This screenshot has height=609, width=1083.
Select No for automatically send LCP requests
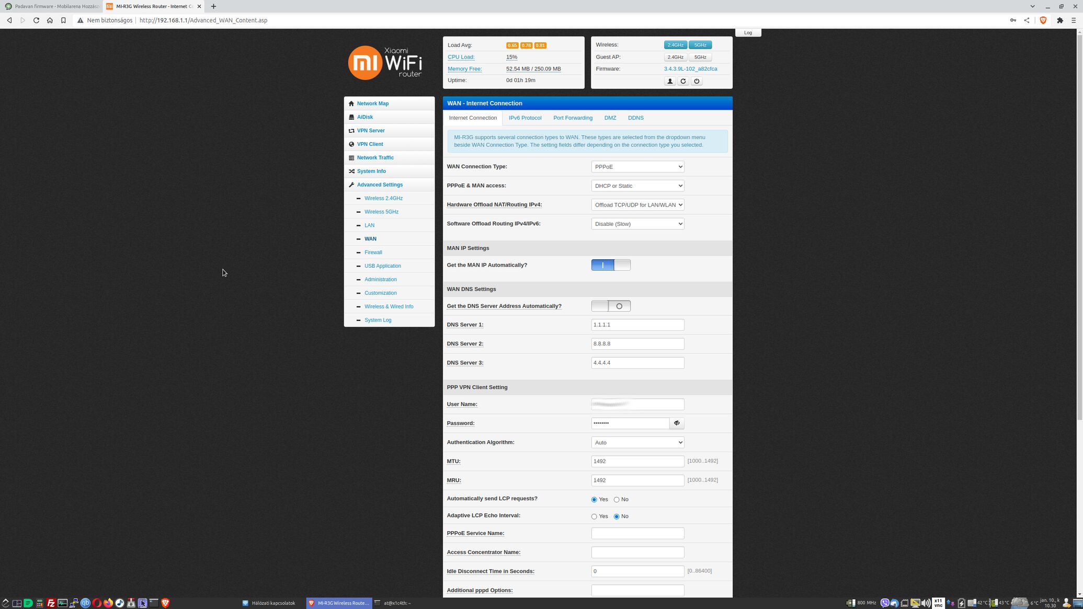pyautogui.click(x=617, y=500)
